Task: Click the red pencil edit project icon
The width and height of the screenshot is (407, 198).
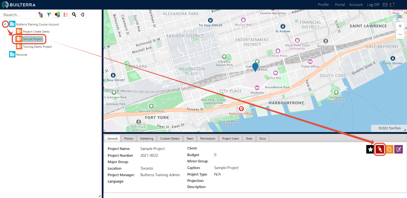Action: (380, 149)
